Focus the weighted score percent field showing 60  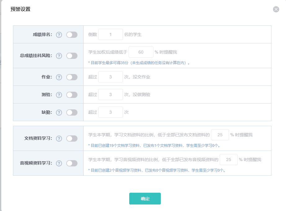coord(141,52)
